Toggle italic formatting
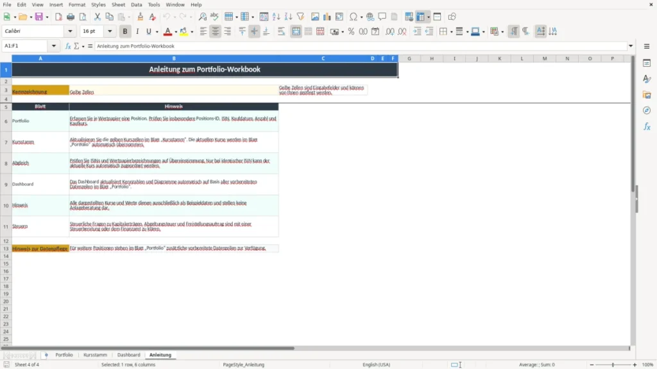The image size is (657, 369). 137,31
